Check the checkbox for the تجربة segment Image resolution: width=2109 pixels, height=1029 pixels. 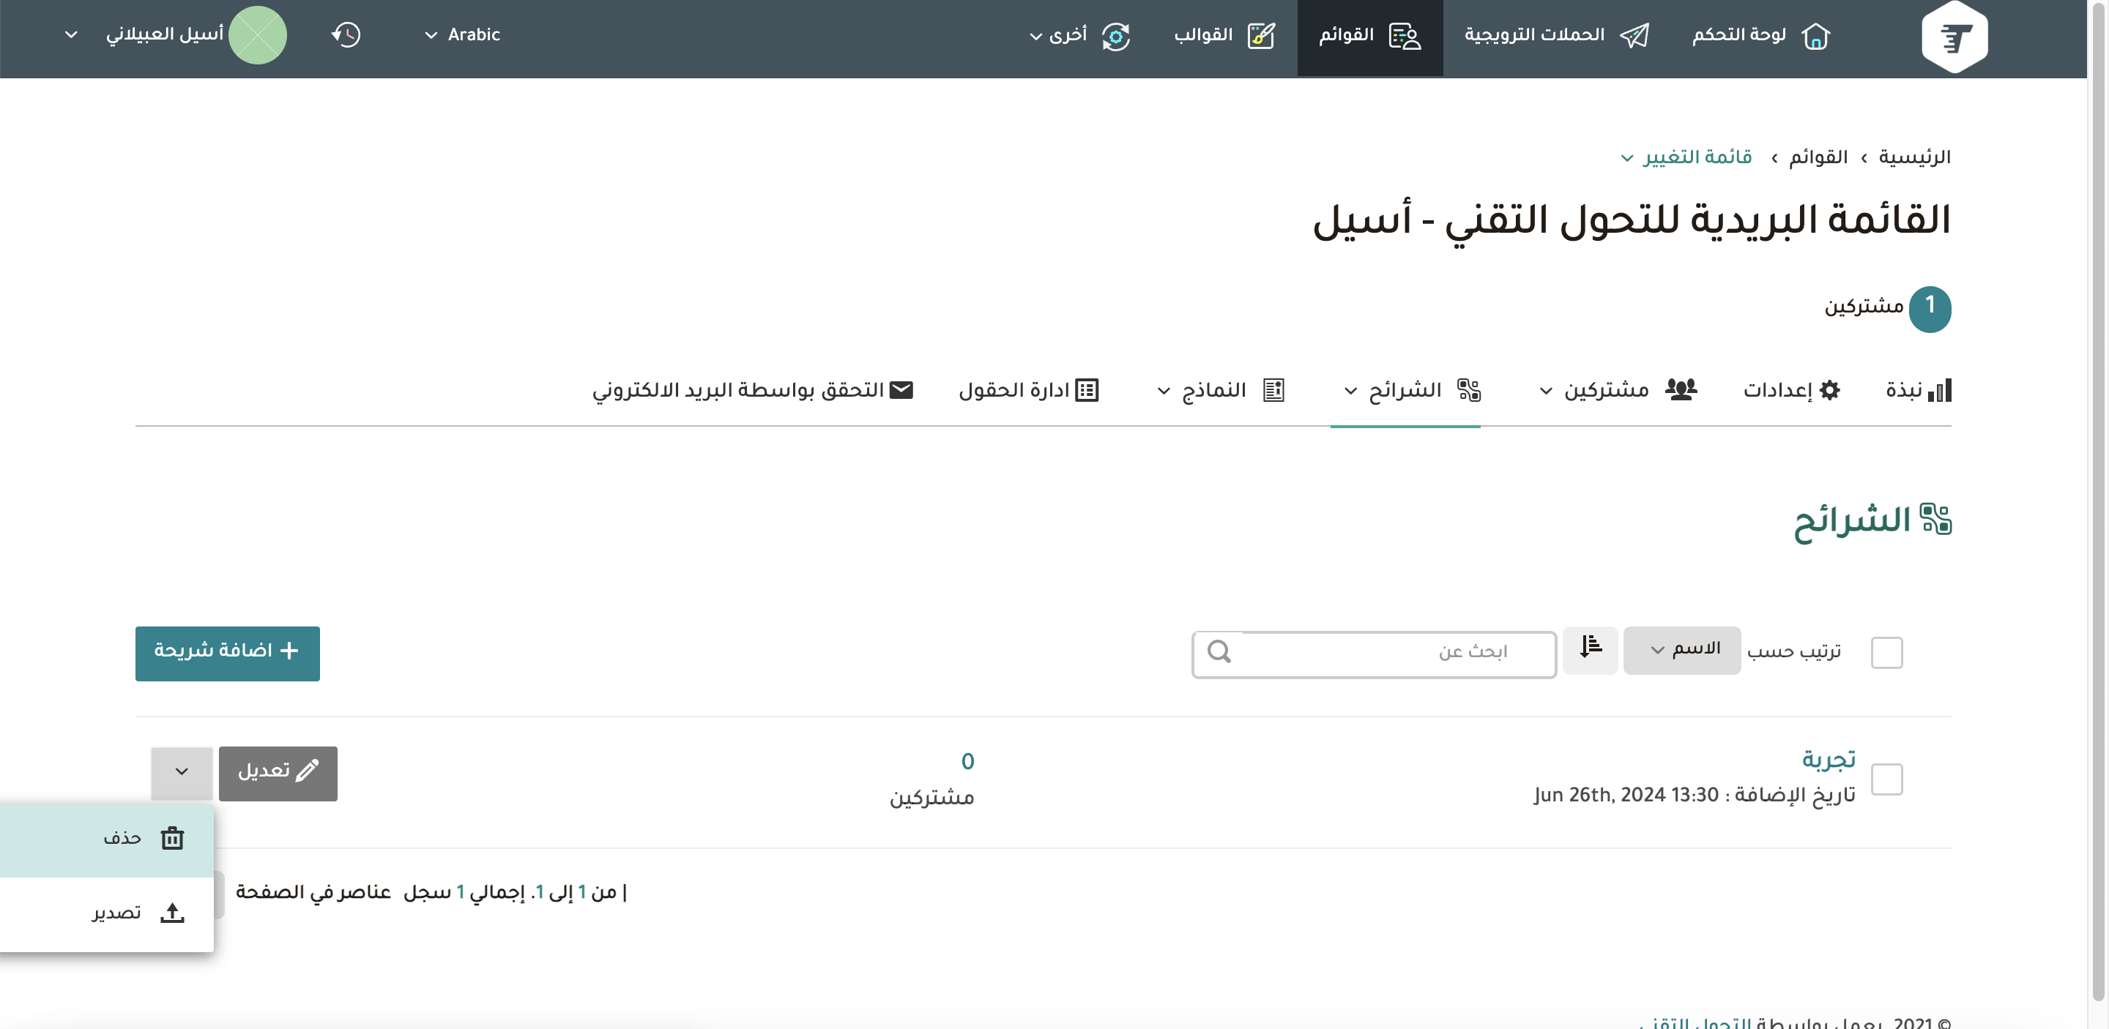1886,779
